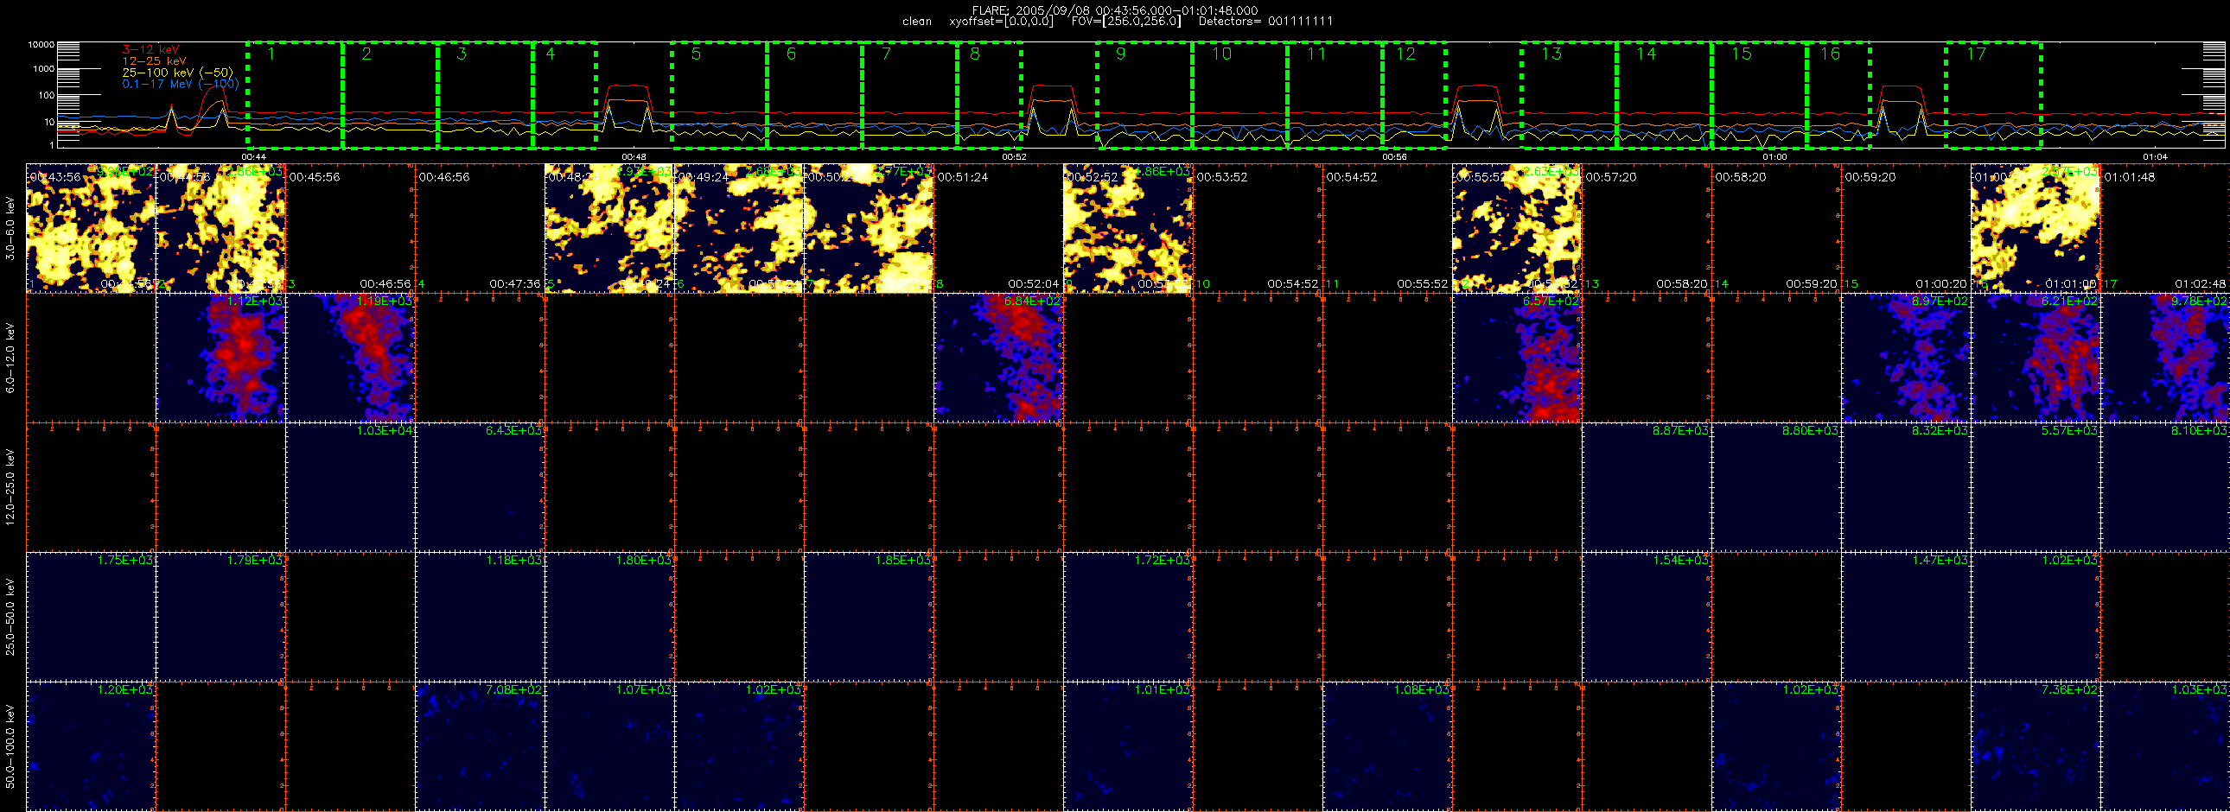Click peak value '7.36E+02' in 50.0-100.0 keV row
This screenshot has width=2230, height=812.
click(x=2070, y=690)
